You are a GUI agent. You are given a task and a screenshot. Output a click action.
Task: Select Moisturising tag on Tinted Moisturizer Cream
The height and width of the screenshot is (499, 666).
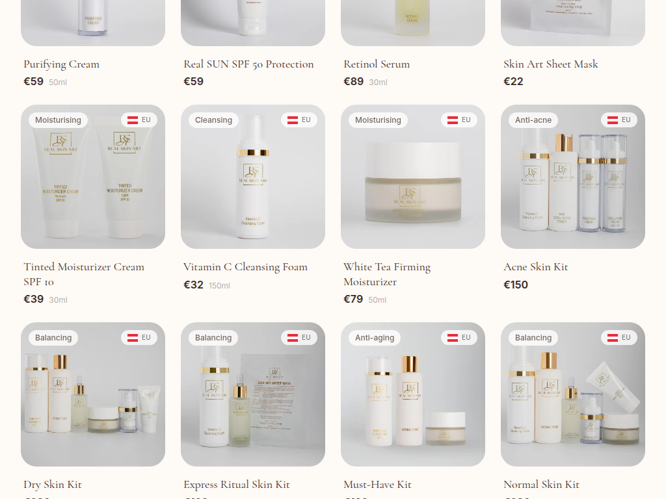pos(58,120)
